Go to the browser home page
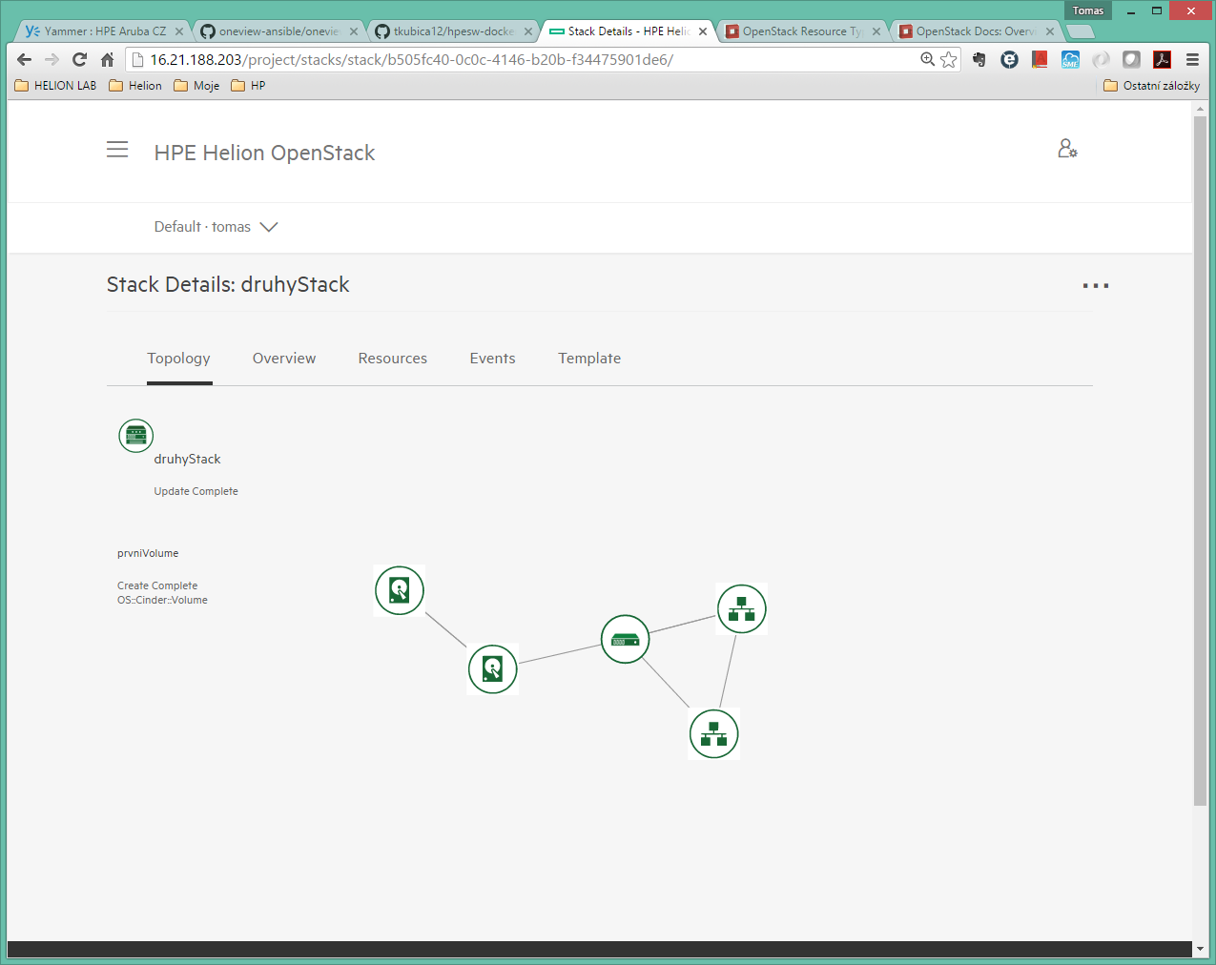The height and width of the screenshot is (965, 1216). (108, 59)
